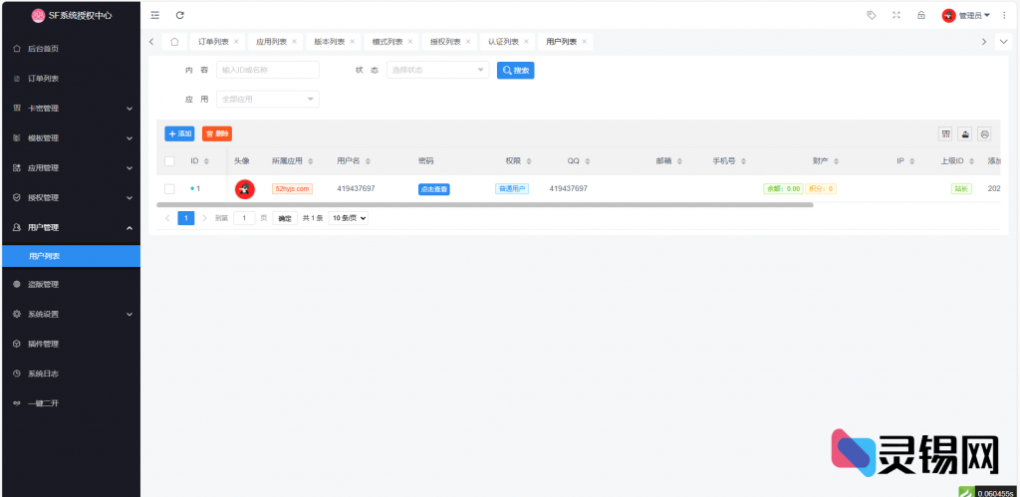Screen dimensions: 1020x497
Task: Click the lock screen icon
Action: (921, 15)
